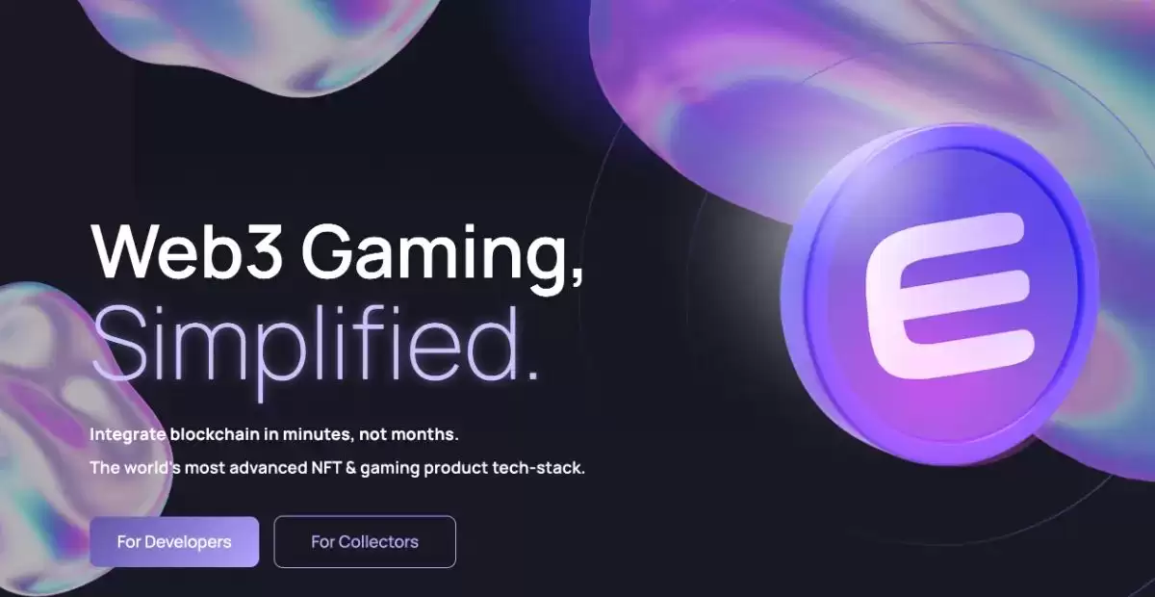Click the white E symbol on the coin
Viewport: 1155px width, 597px height.
point(947,294)
